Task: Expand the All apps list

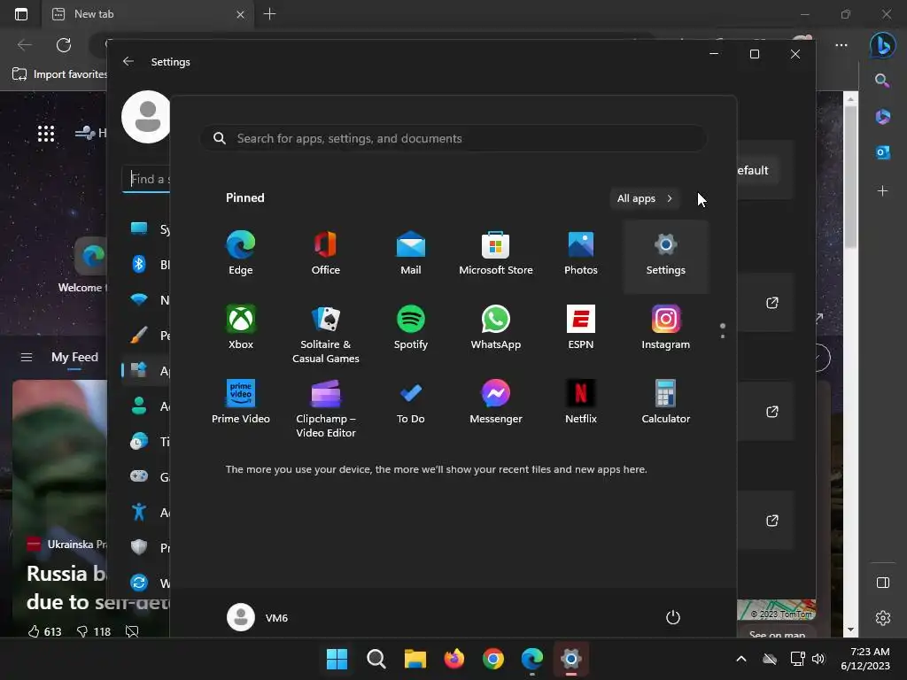Action: pos(645,198)
